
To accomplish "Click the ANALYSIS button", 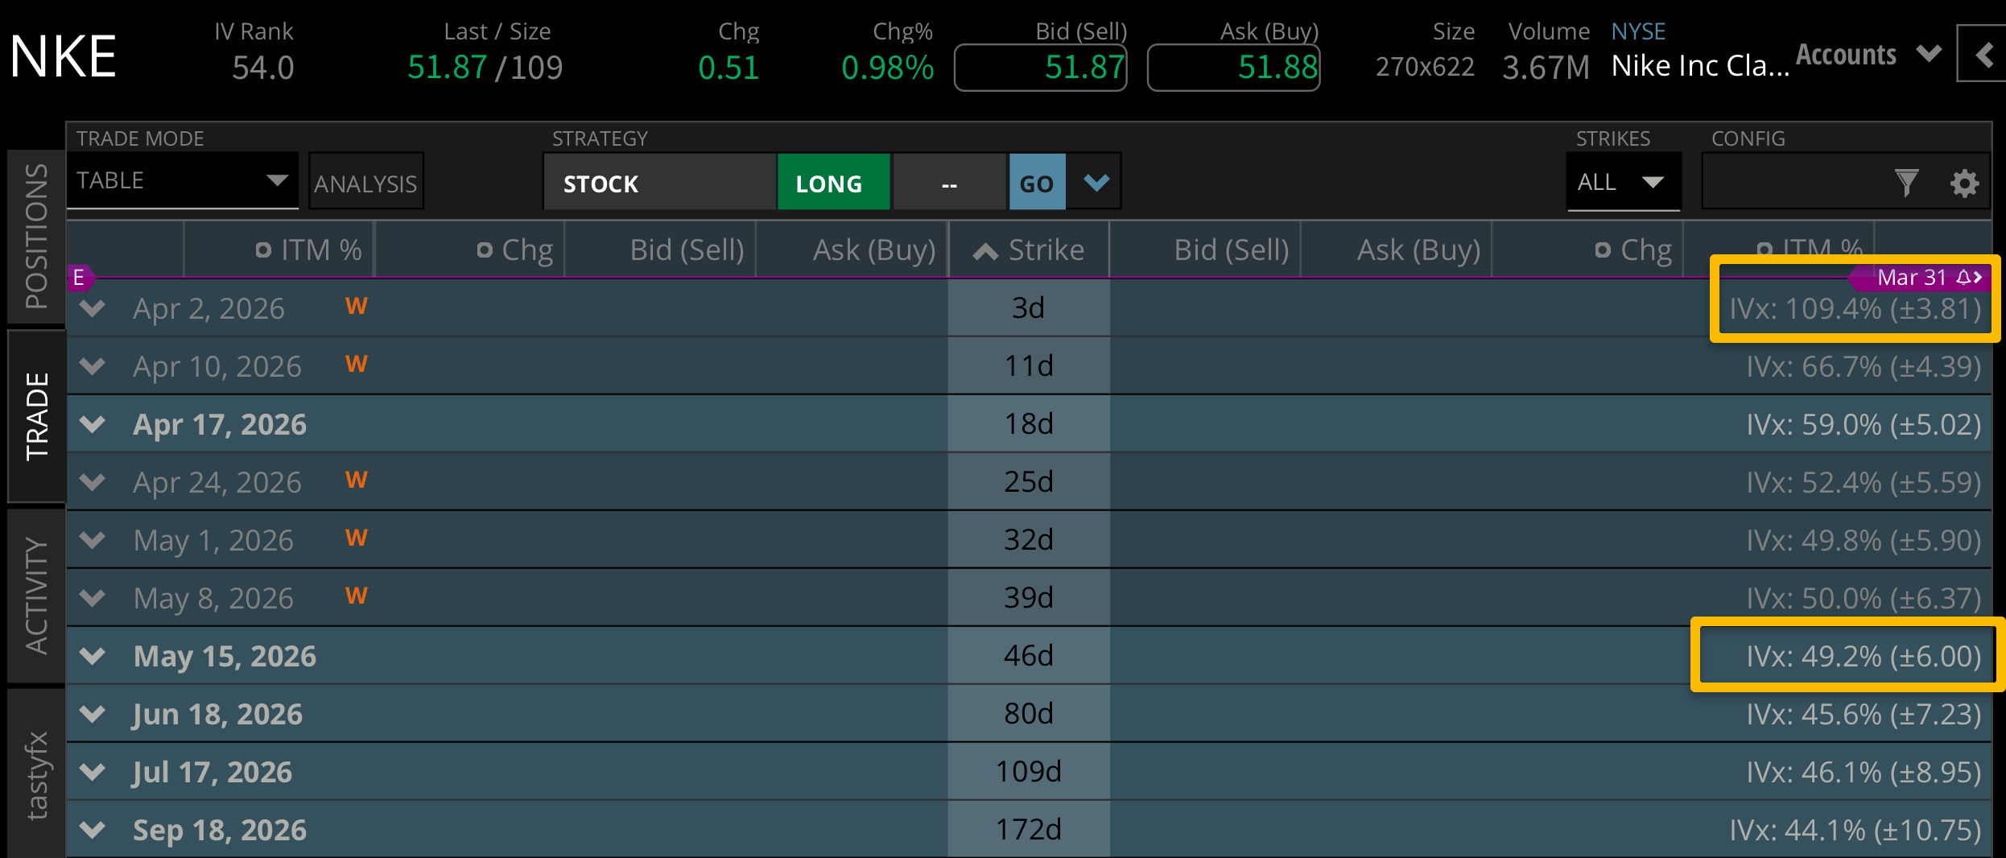I will (365, 184).
